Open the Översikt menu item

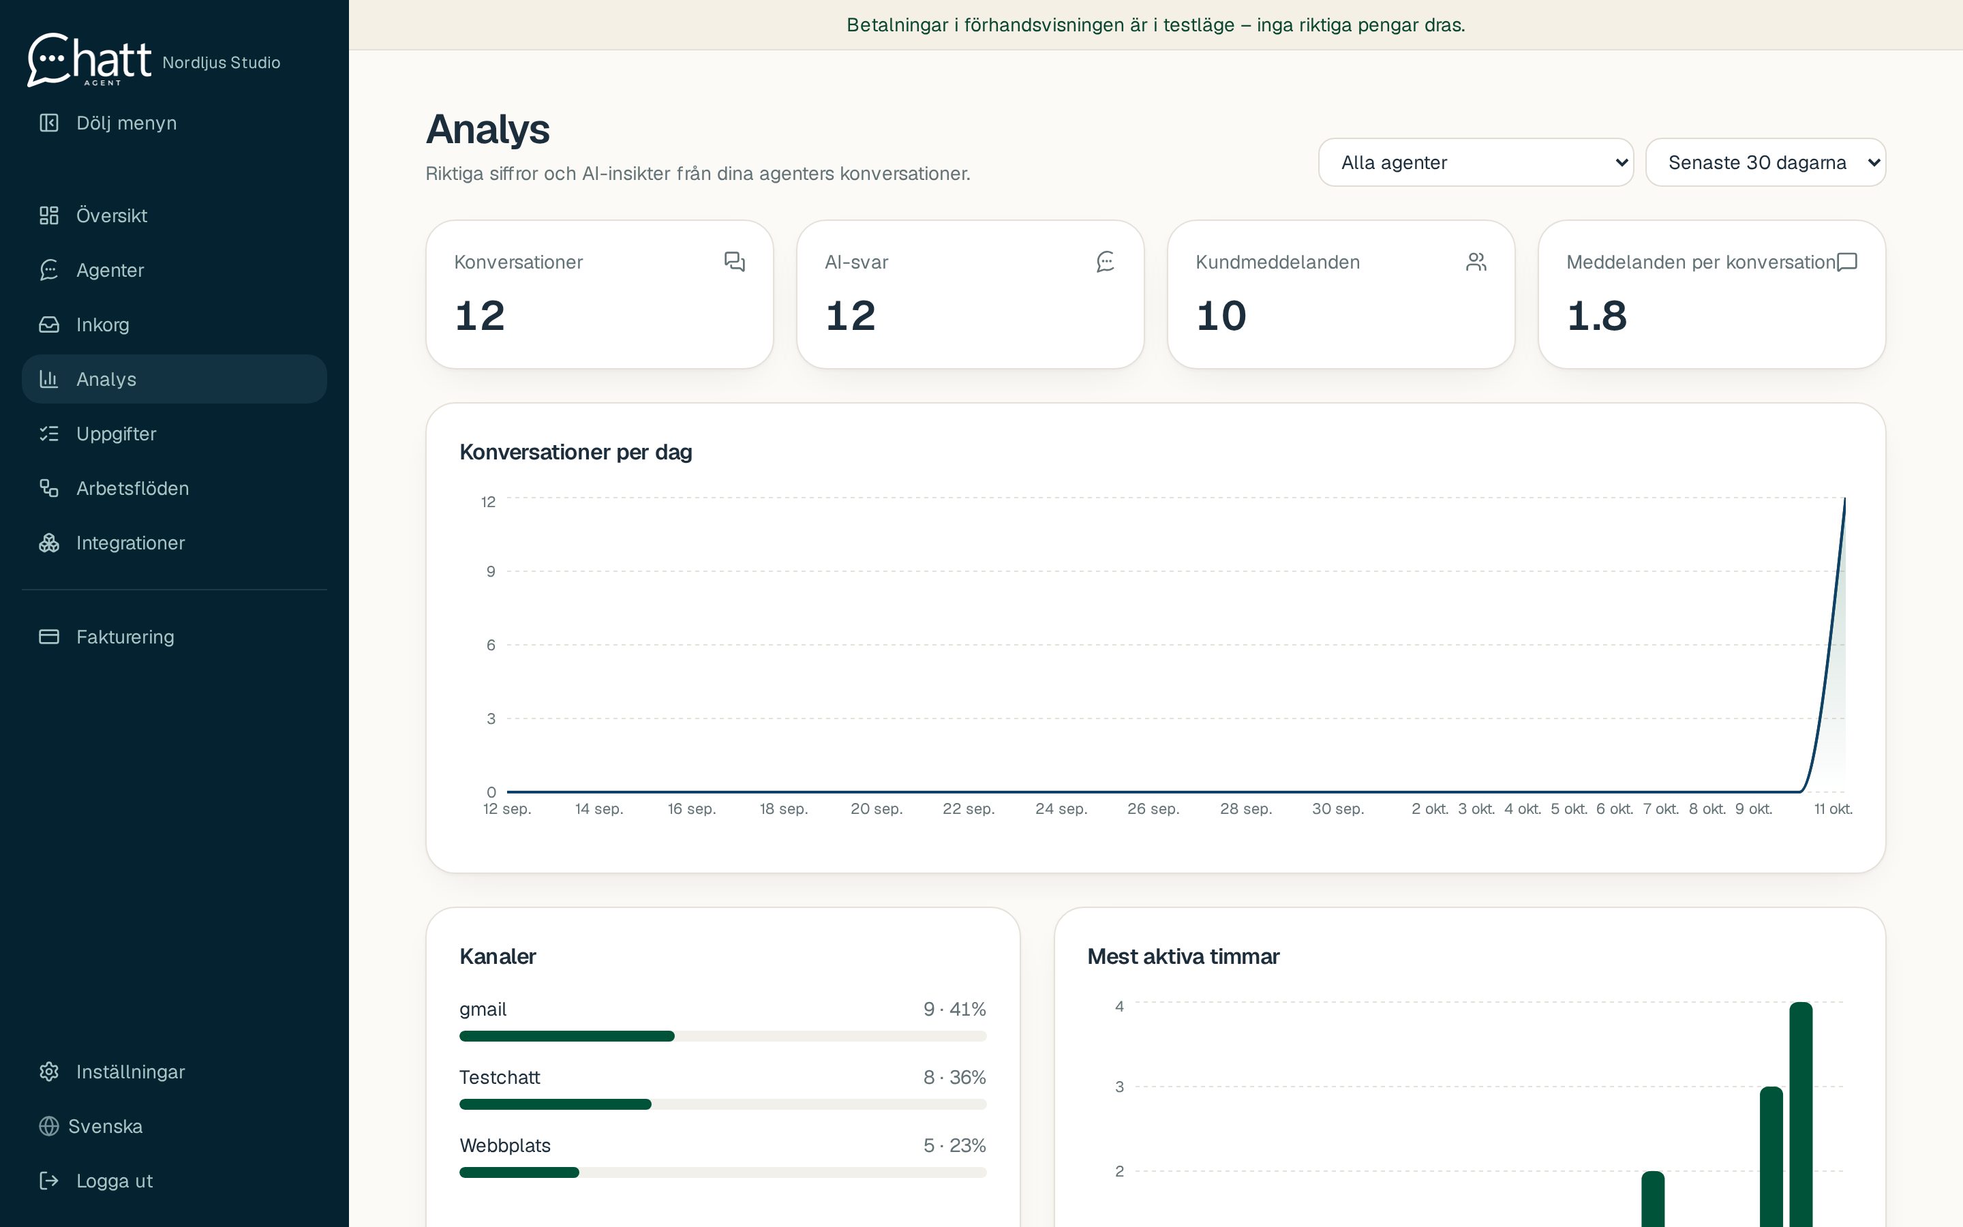coord(174,215)
